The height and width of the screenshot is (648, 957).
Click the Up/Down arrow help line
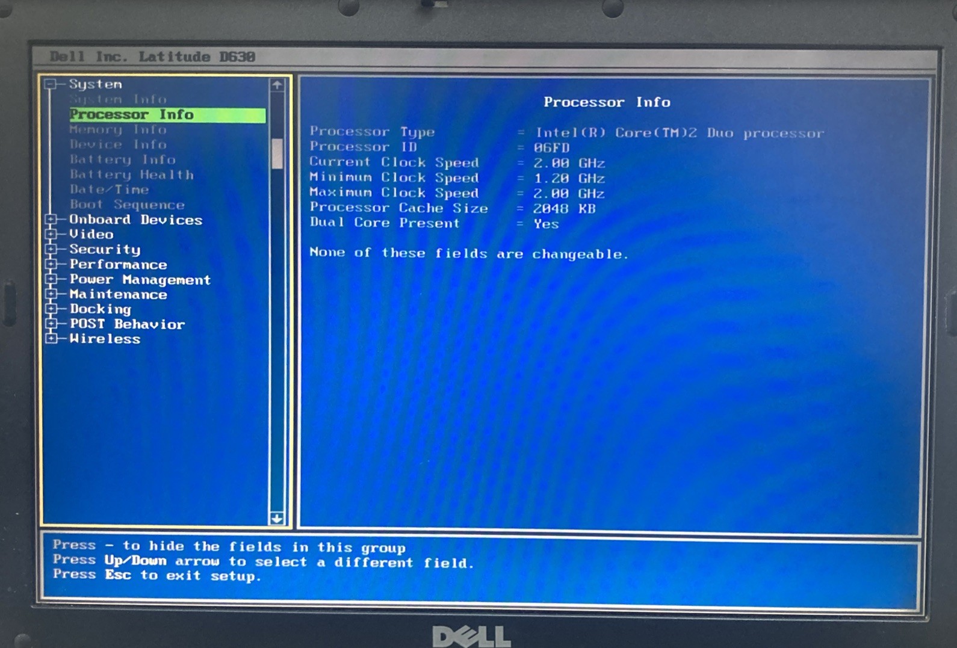tap(263, 561)
